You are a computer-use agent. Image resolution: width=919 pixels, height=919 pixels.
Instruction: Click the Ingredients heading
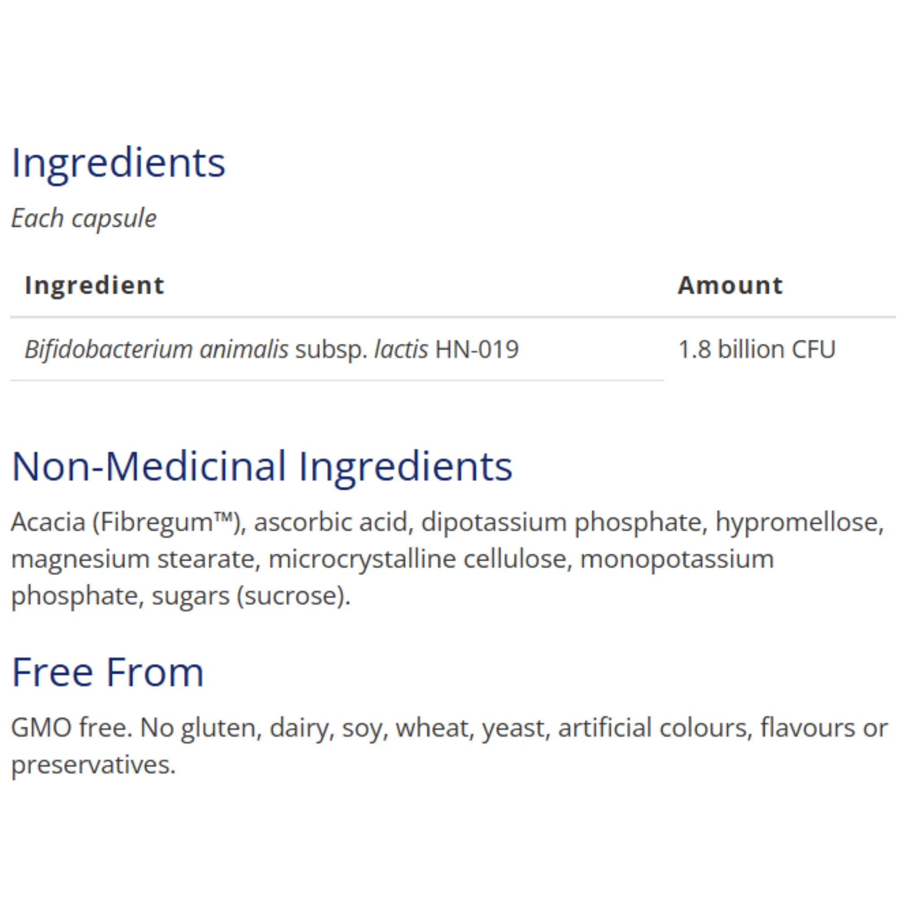[x=118, y=163]
